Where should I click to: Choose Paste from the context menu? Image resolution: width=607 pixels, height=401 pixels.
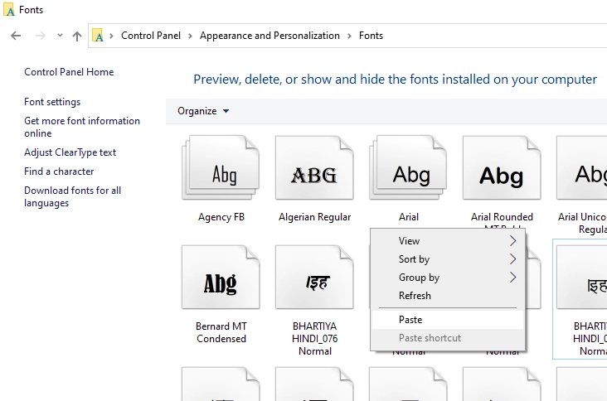(x=448, y=320)
